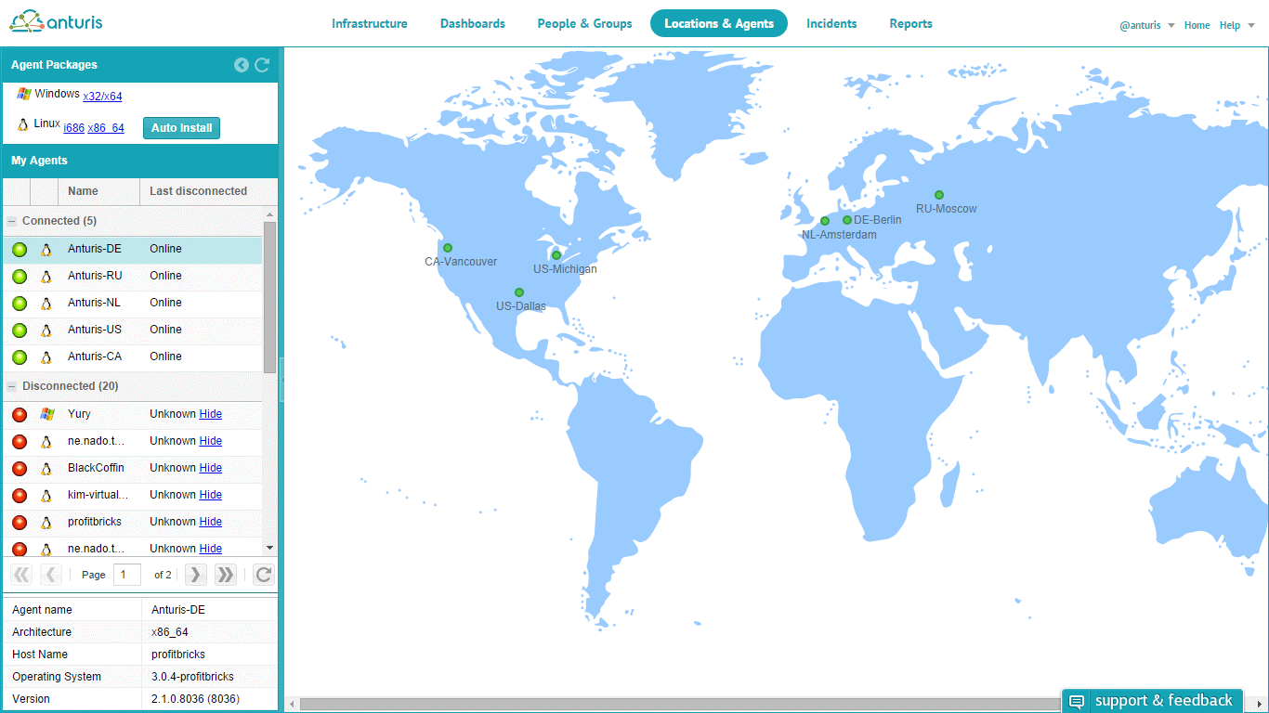The image size is (1269, 713).
Task: Click the red status icon for Yury
Action: click(x=20, y=414)
